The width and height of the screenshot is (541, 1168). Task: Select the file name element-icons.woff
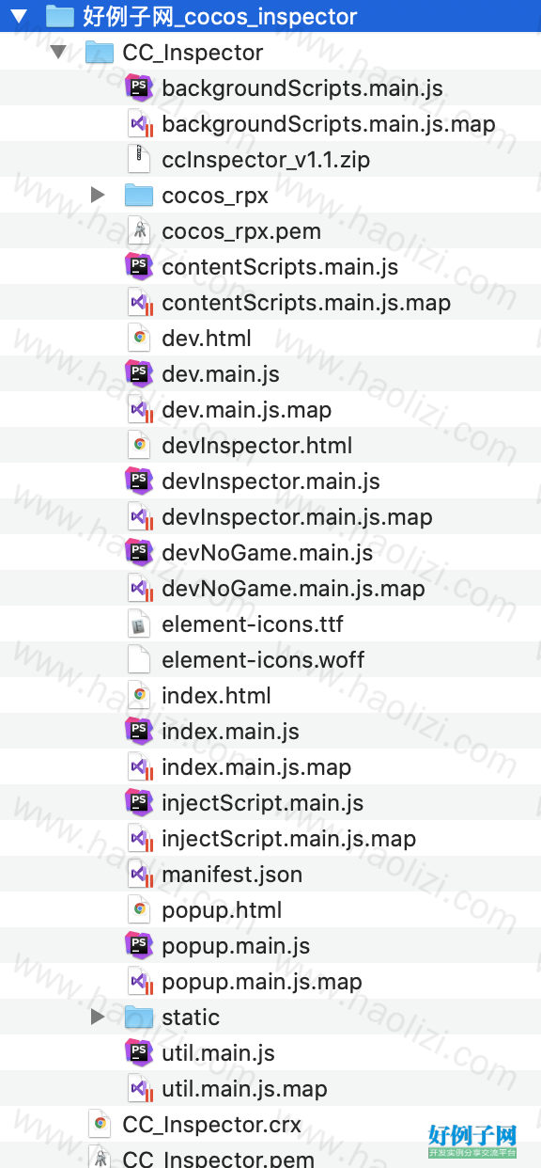click(263, 660)
